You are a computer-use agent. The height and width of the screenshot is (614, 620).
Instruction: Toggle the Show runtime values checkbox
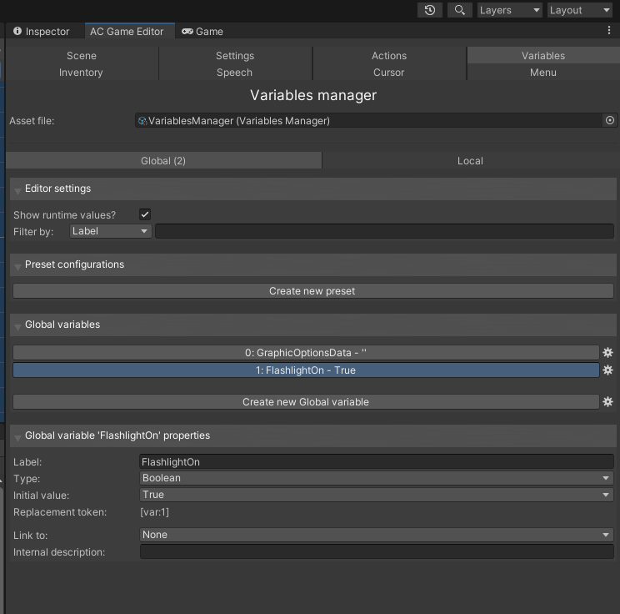(x=145, y=214)
